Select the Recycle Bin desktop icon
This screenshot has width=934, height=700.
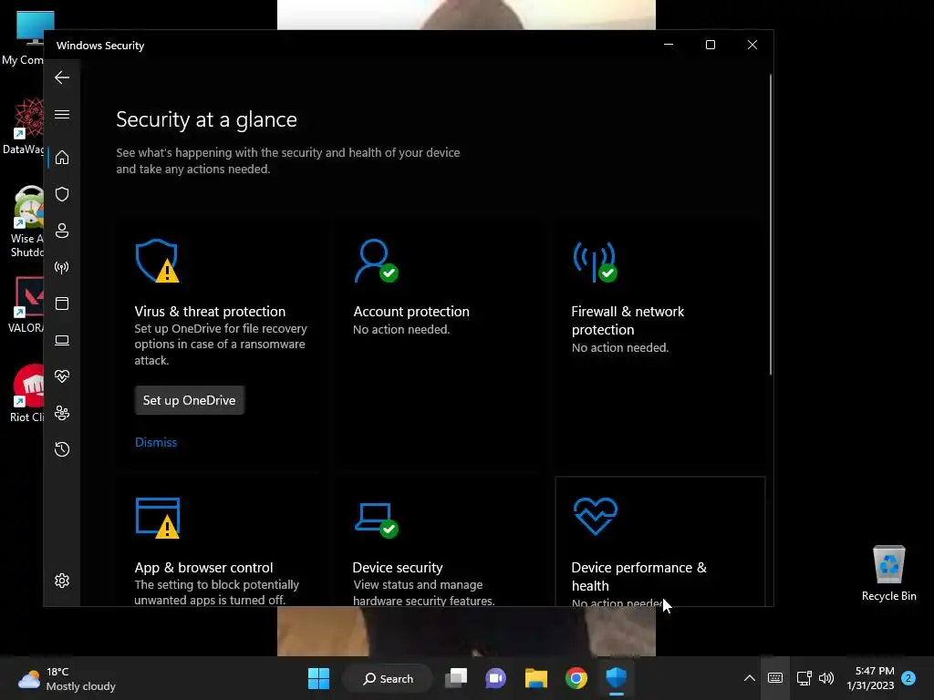click(x=888, y=574)
